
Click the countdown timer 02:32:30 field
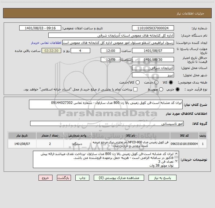click(51, 51)
